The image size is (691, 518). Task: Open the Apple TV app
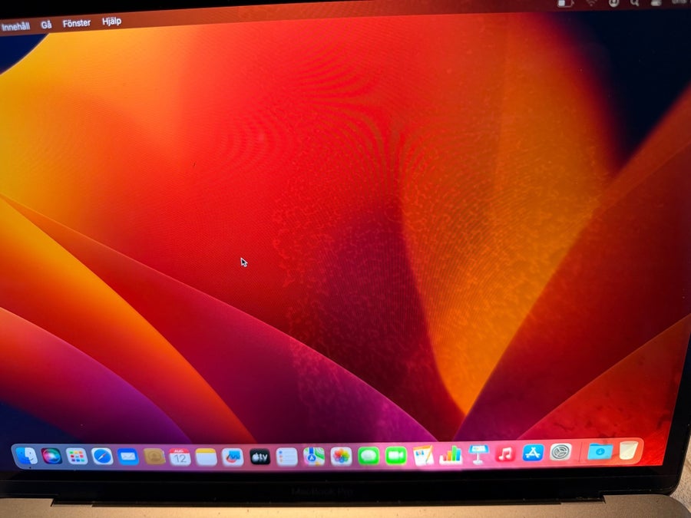(260, 457)
